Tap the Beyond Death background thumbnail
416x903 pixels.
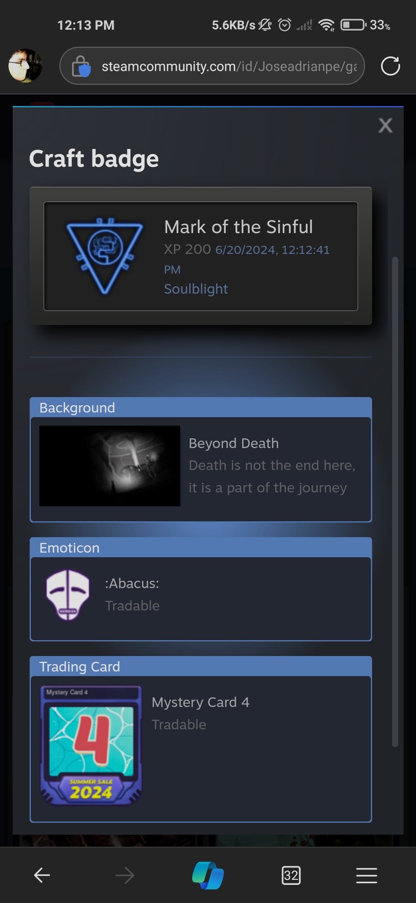tap(110, 466)
